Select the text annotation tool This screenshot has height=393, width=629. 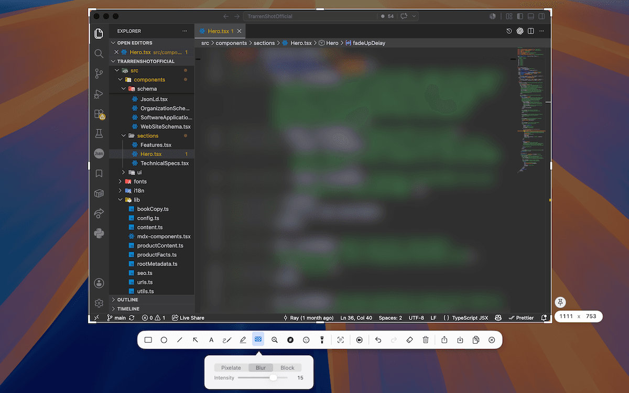[x=211, y=340]
